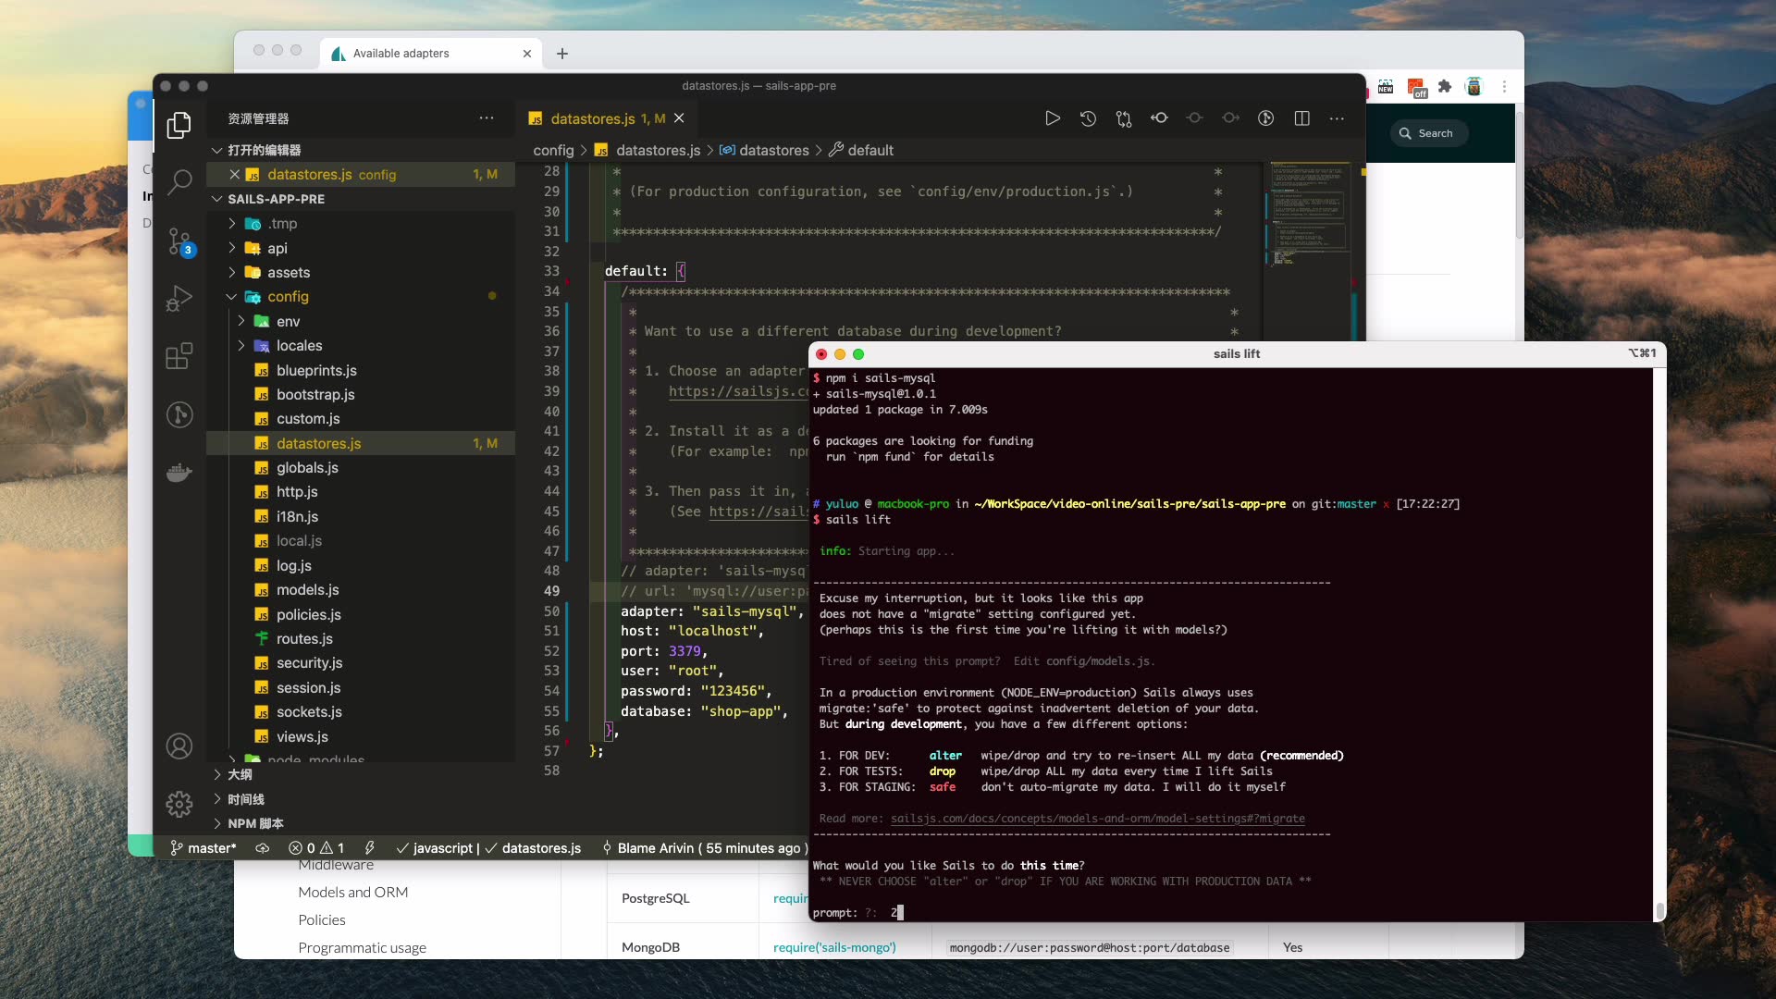Close datastores.js in open editors list
Image resolution: width=1776 pixels, height=999 pixels.
[235, 175]
